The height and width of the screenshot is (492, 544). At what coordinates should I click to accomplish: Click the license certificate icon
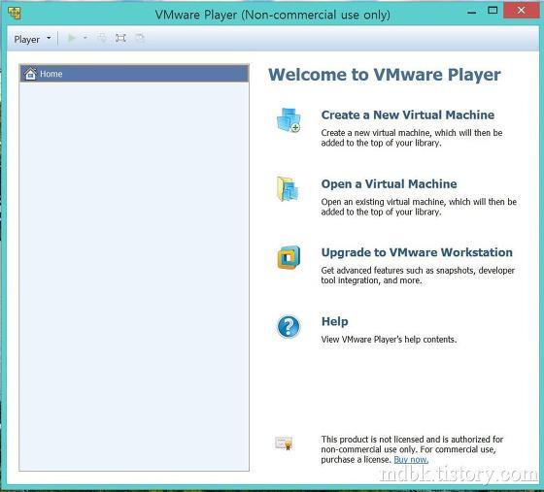coord(284,443)
